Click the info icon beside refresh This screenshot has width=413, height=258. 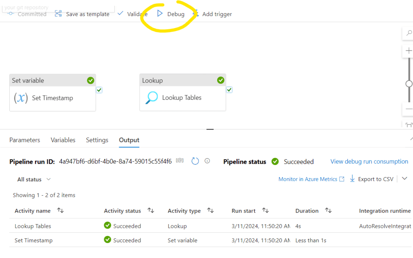tap(207, 161)
